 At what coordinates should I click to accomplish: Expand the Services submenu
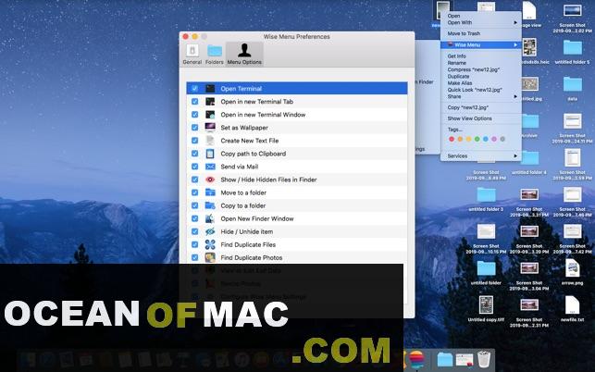pos(481,156)
